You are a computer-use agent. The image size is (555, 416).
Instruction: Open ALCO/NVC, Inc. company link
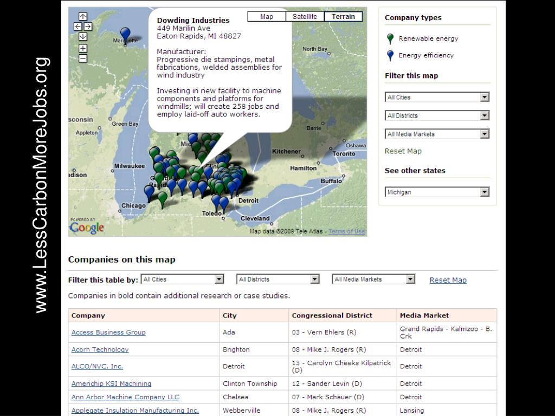(97, 366)
